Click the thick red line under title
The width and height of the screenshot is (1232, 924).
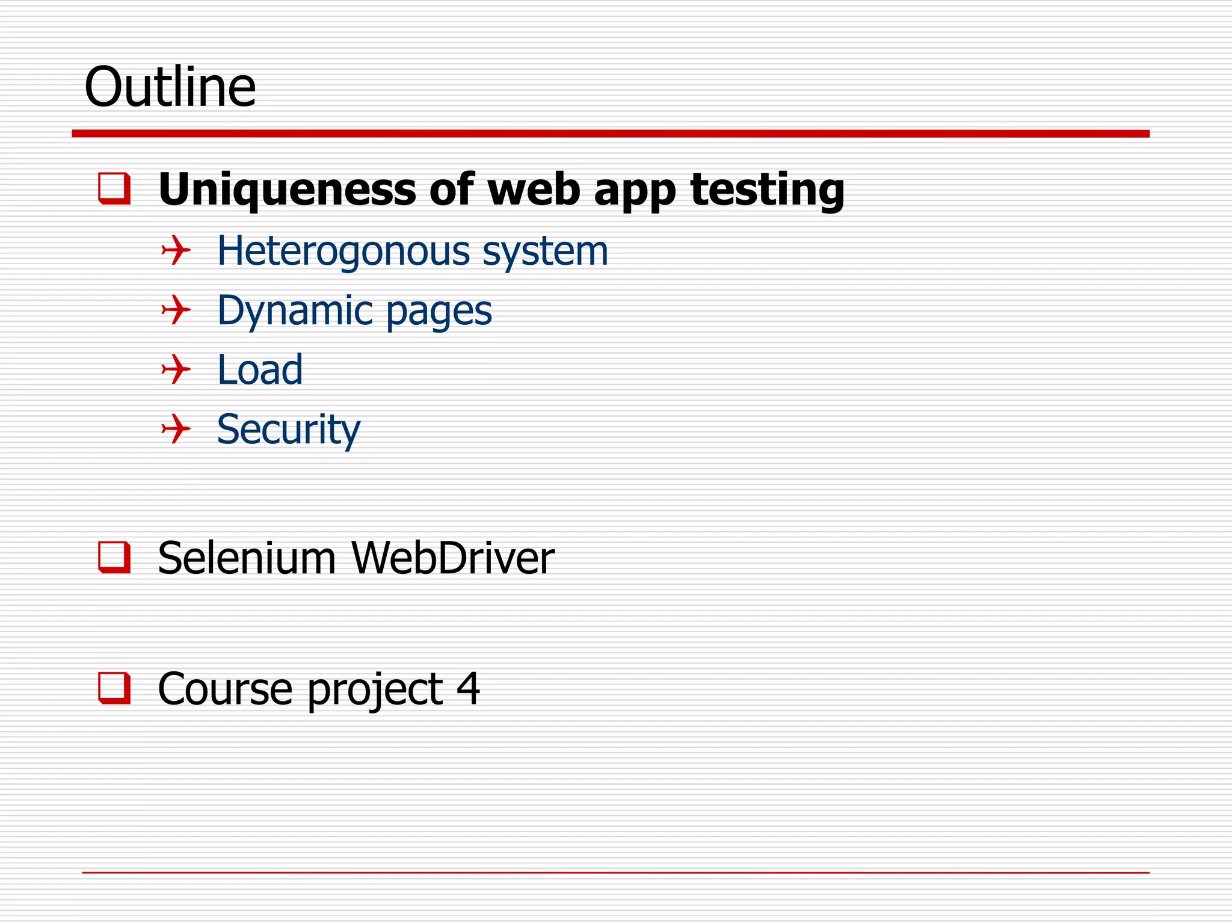pyautogui.click(x=610, y=134)
